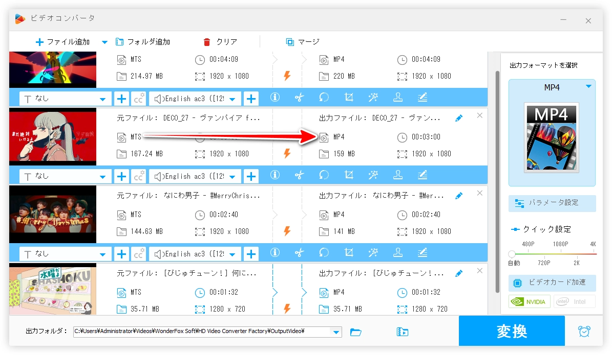Add audio track plus icon below なにわ男子 video

[251, 254]
